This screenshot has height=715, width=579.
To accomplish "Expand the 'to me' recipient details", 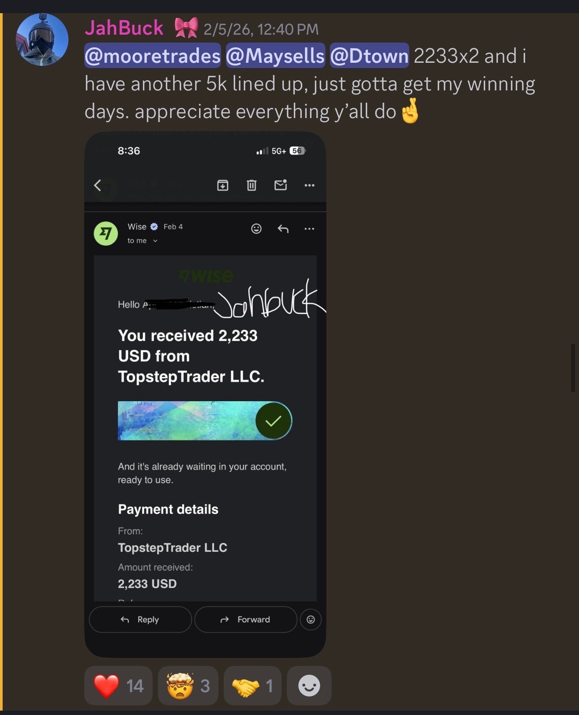I will tap(142, 241).
